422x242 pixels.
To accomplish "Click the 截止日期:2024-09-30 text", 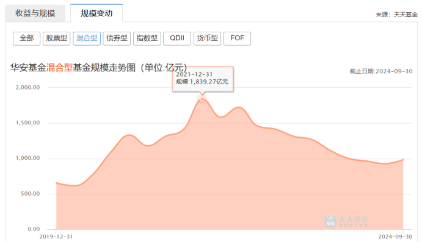I will pos(381,71).
